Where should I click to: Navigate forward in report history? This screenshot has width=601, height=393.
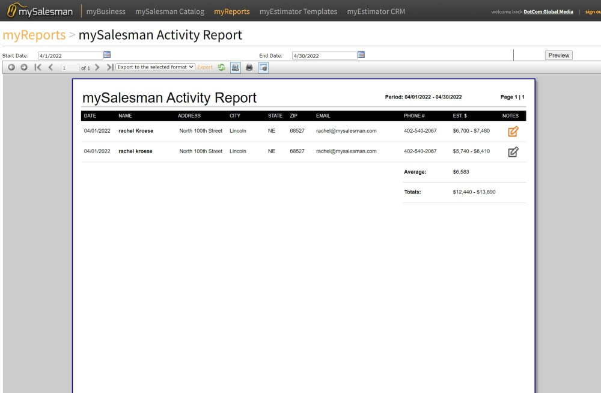[24, 67]
